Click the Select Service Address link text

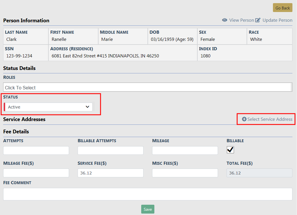[270, 119]
